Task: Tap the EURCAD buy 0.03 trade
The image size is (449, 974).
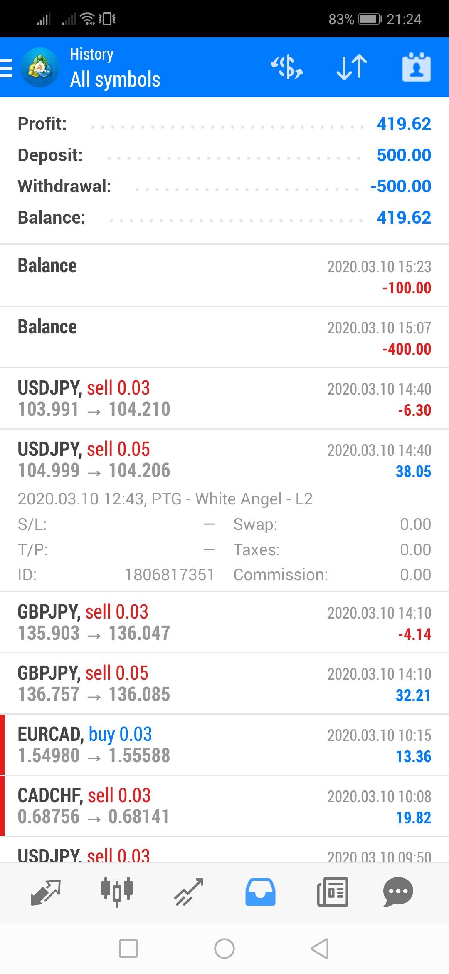Action: [x=224, y=745]
